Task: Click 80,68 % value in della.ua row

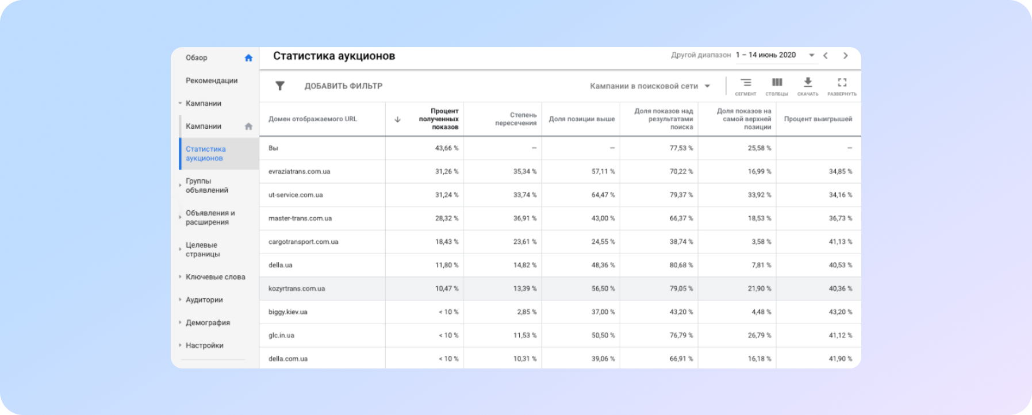Action: pos(681,266)
